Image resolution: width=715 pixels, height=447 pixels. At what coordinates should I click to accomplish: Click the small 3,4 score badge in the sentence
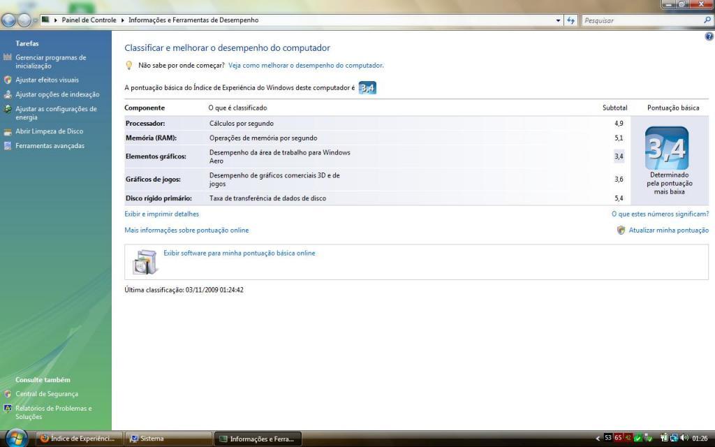367,87
